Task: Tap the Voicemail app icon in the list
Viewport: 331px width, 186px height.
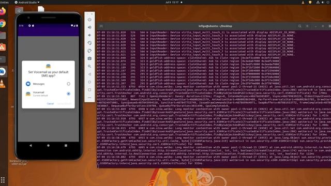Action: tap(28, 94)
